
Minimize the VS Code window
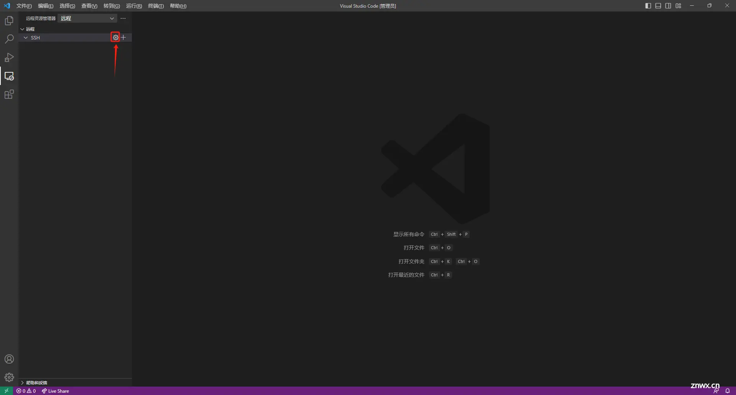(692, 6)
